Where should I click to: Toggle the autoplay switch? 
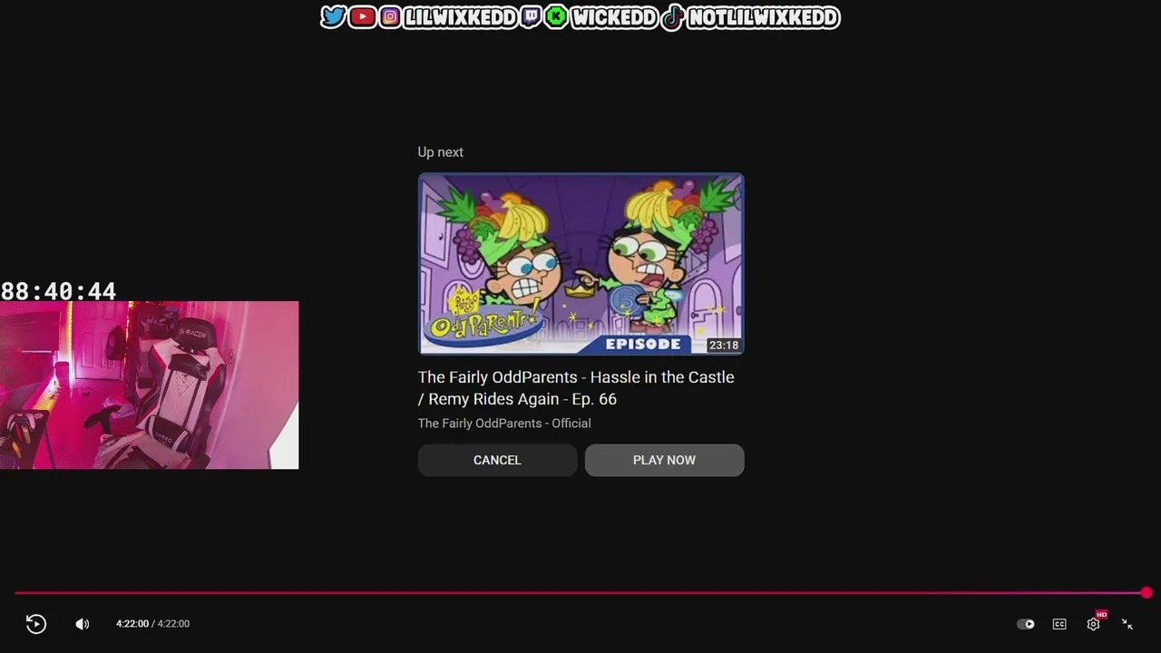click(x=1026, y=624)
